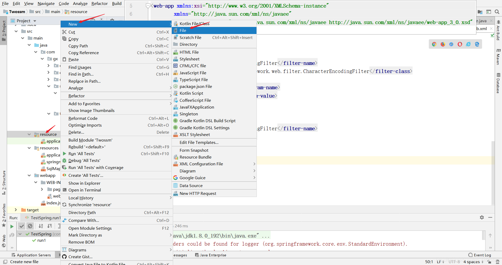Image resolution: width=502 pixels, height=265 pixels.
Task: Open Chrome browser preview icon
Action: (x=434, y=44)
